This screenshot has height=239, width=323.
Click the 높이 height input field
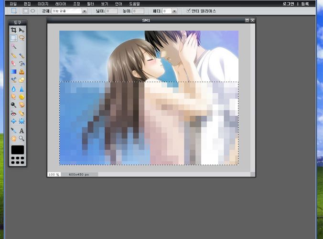[x=138, y=11]
